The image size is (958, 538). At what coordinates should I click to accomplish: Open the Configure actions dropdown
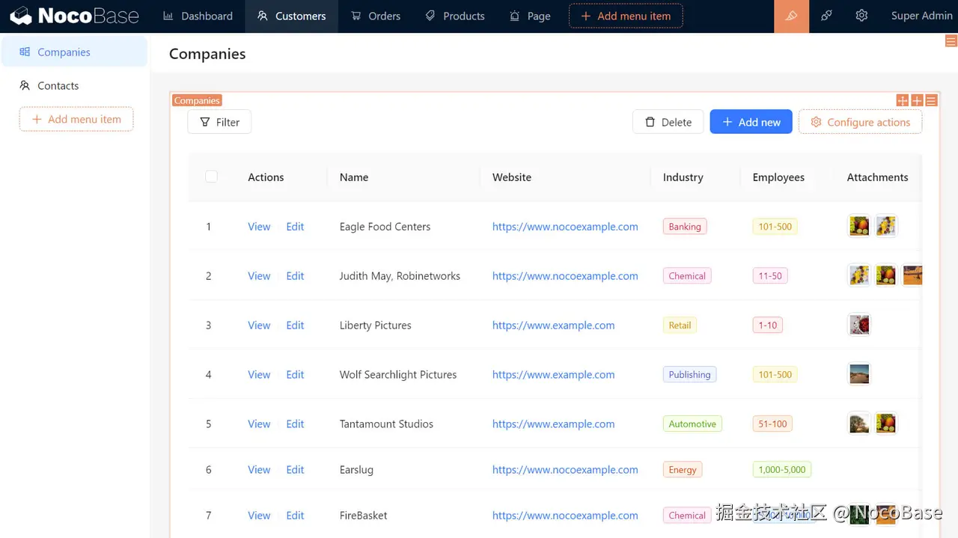click(x=860, y=122)
